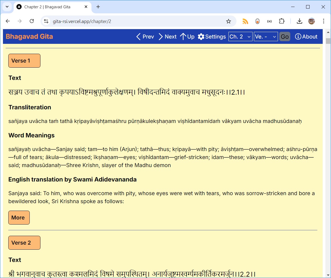This screenshot has height=278, width=331.
Task: Go to the Prev chapter
Action: coord(145,37)
